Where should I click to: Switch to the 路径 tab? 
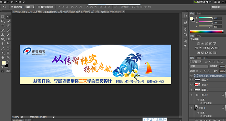205,58
